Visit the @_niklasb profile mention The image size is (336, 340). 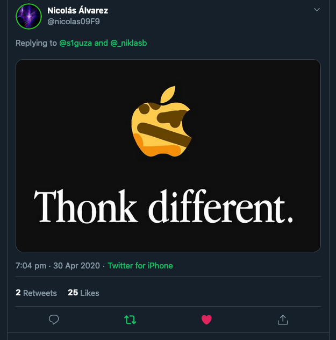coord(128,43)
